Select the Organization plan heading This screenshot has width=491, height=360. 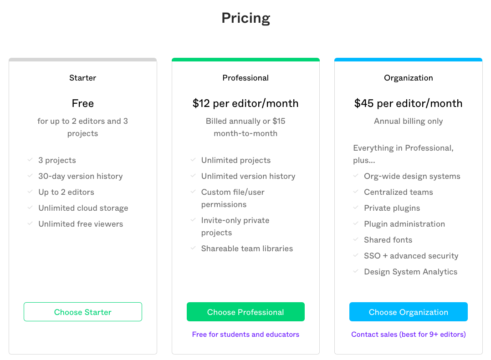point(408,78)
